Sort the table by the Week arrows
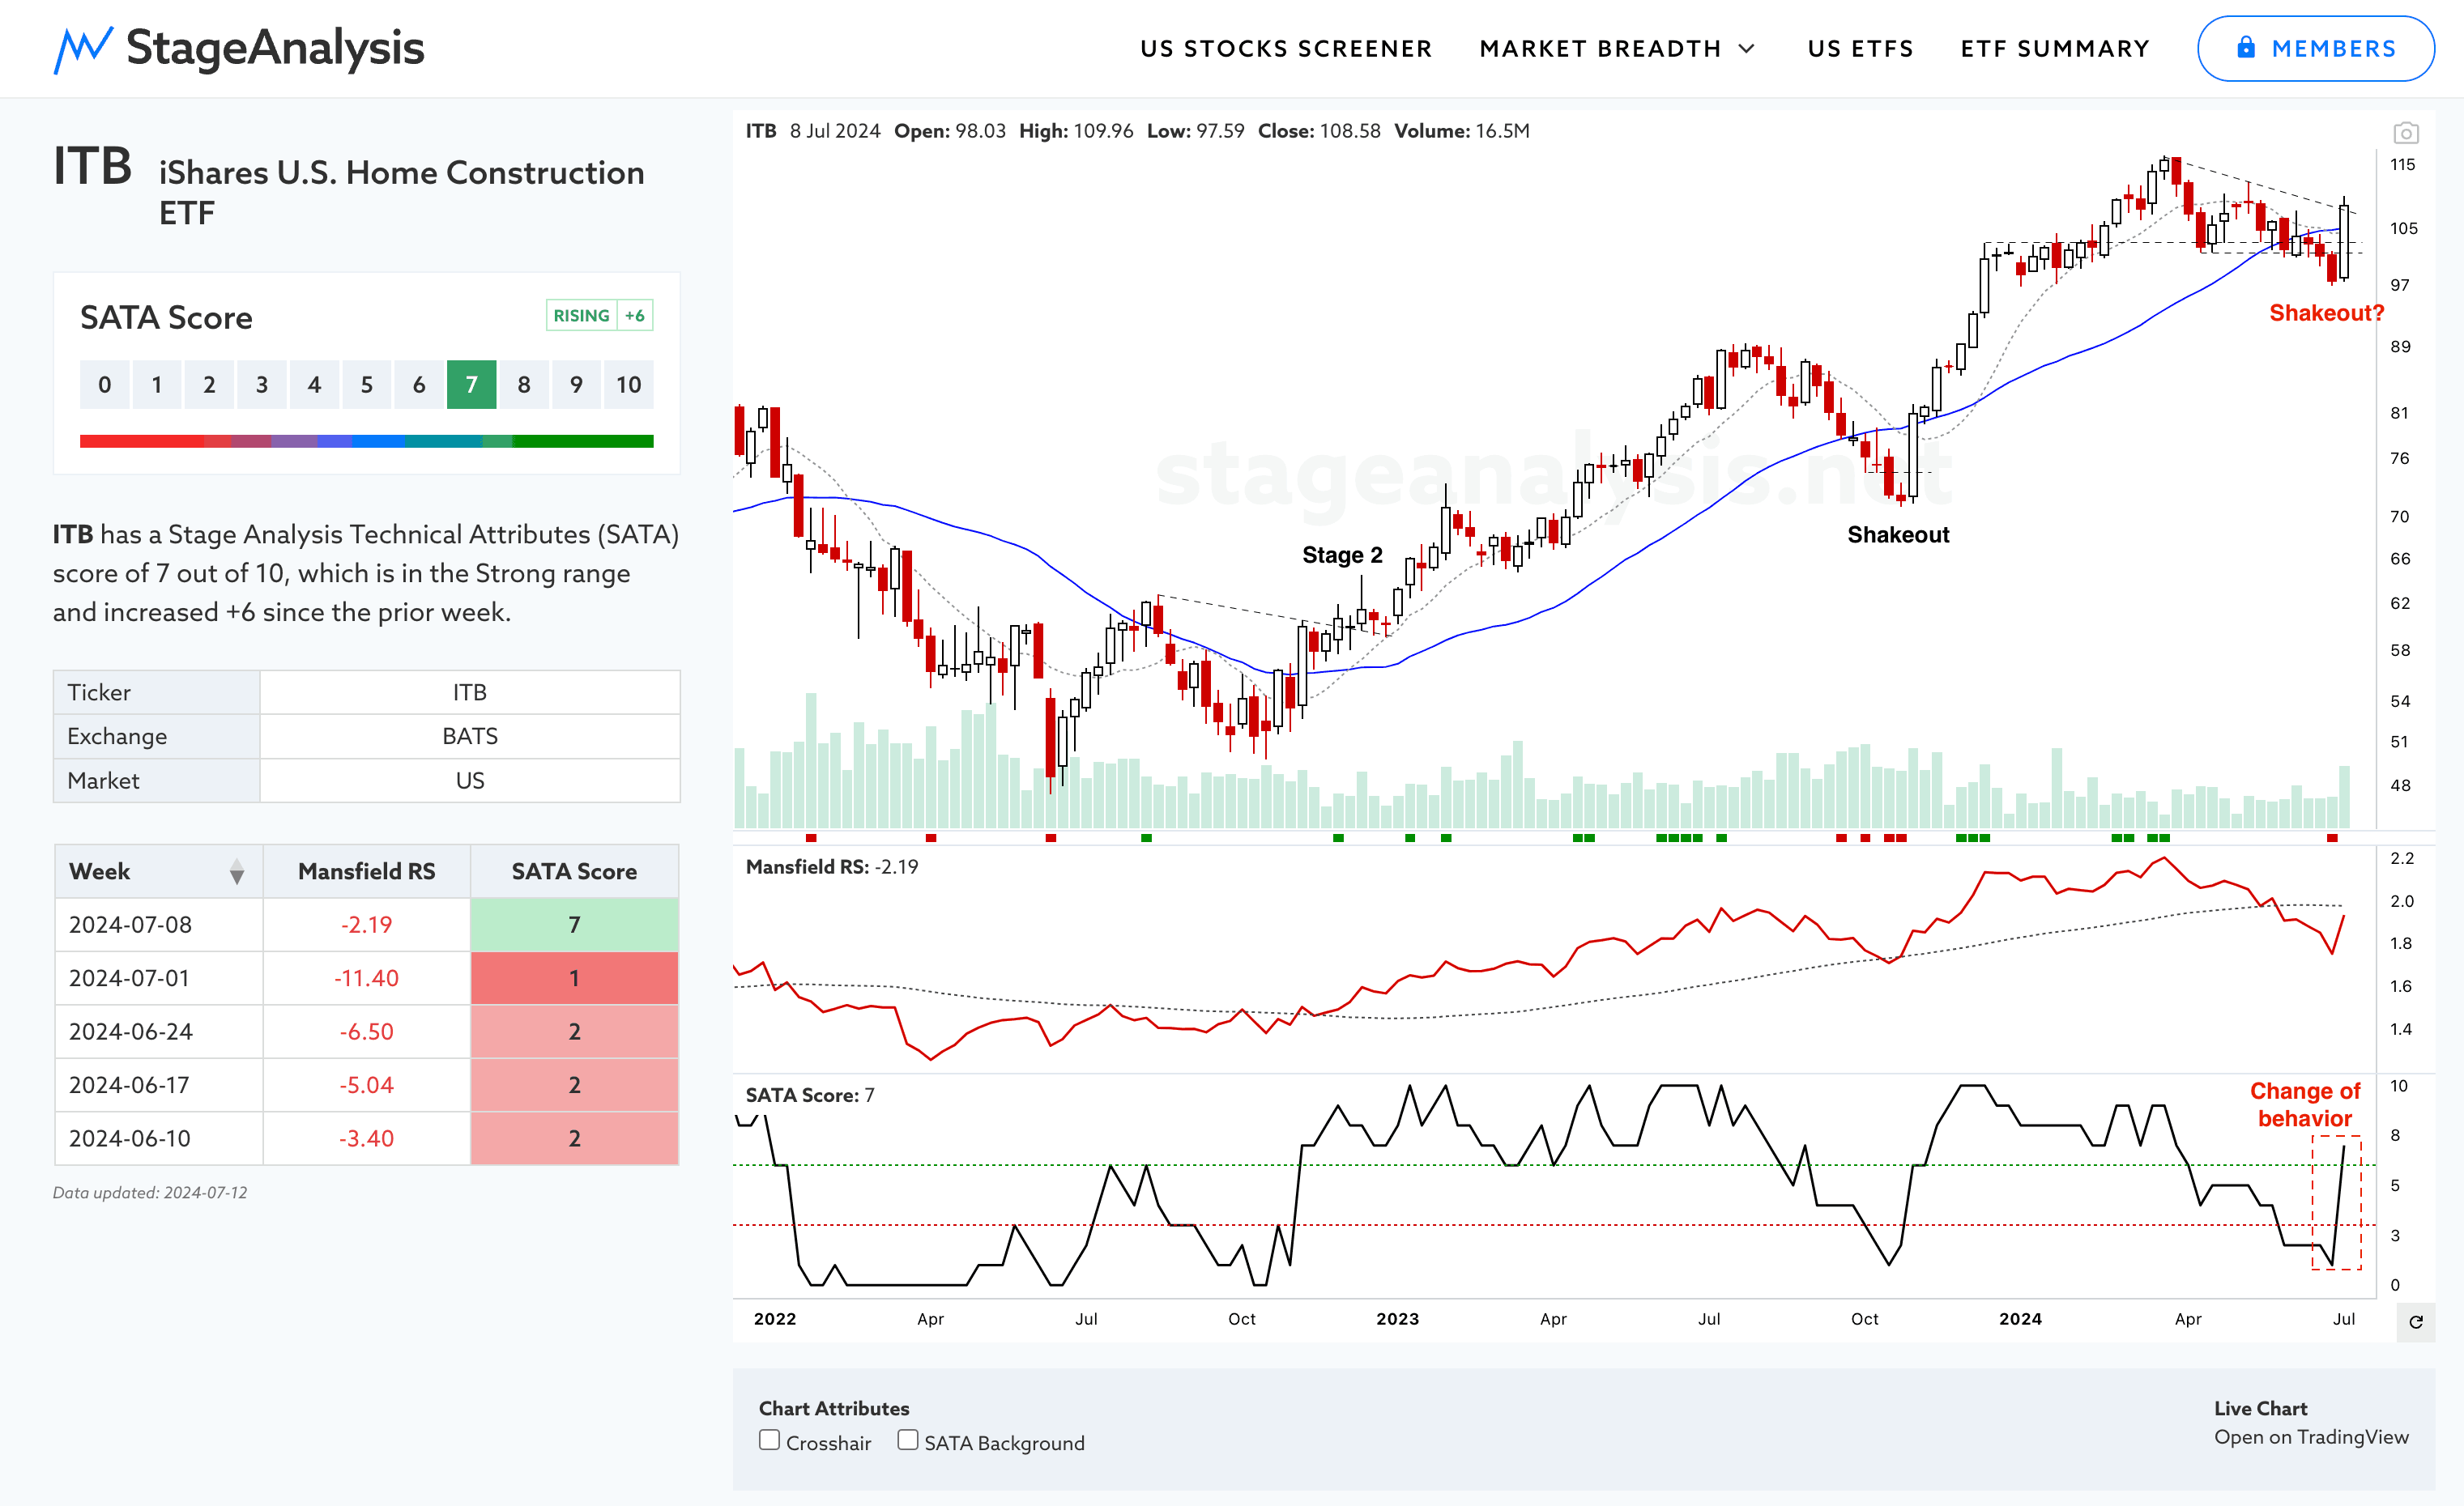 236,871
